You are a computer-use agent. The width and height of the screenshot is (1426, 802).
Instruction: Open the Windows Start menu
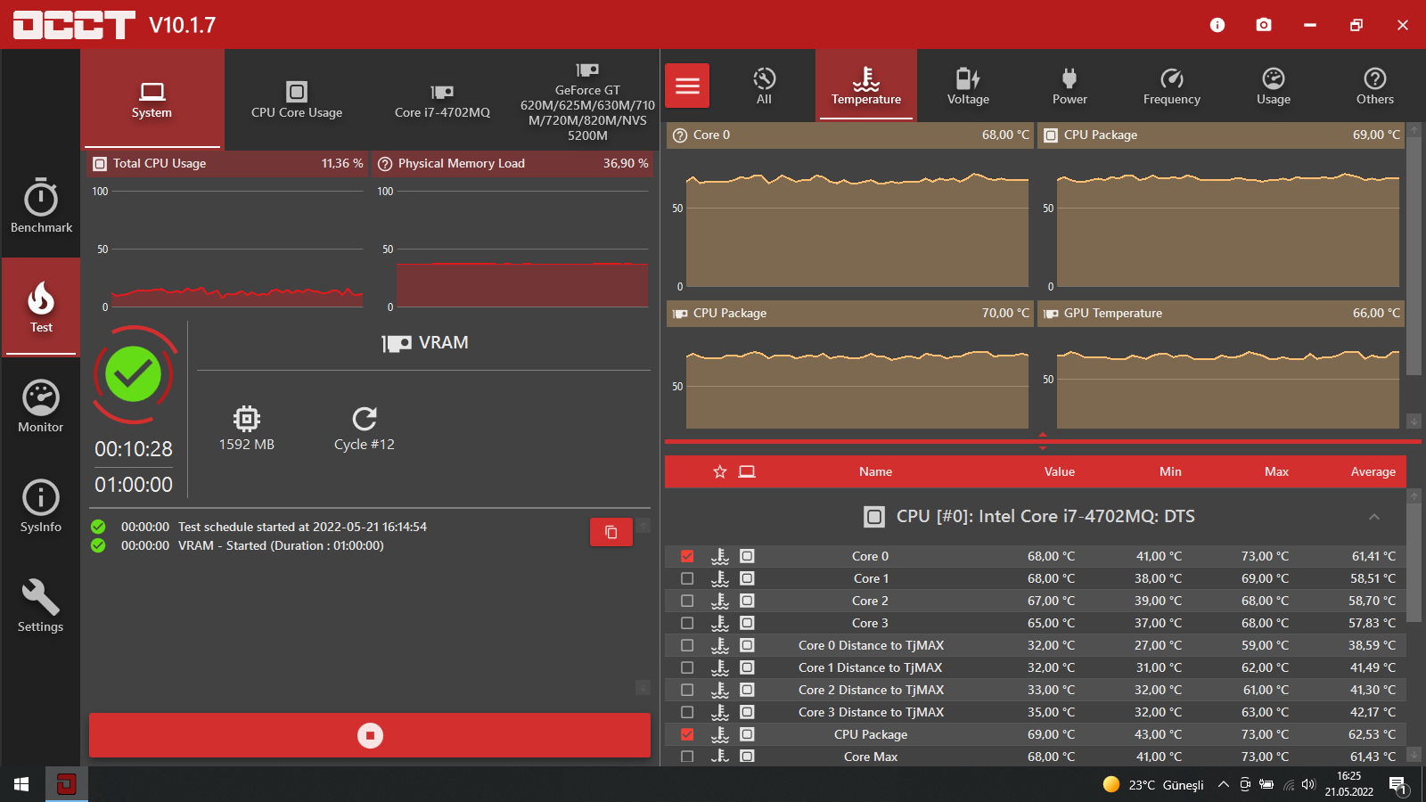coord(21,784)
